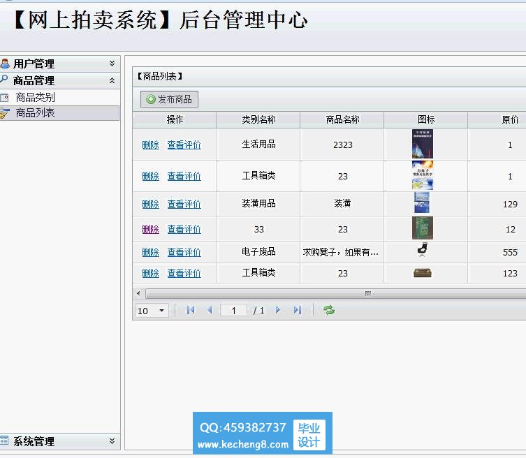Click the 商品管理 panel header
This screenshot has width=526, height=458.
pyautogui.click(x=59, y=80)
